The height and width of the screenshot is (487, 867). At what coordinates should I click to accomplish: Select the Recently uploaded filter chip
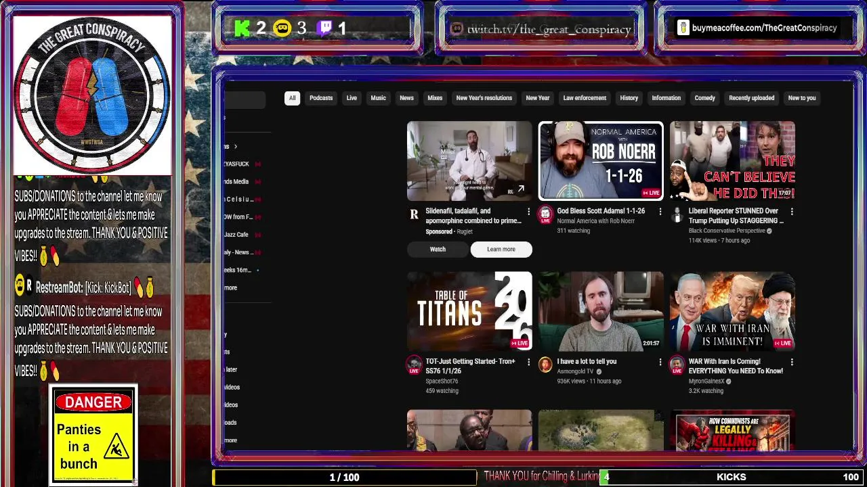751,98
